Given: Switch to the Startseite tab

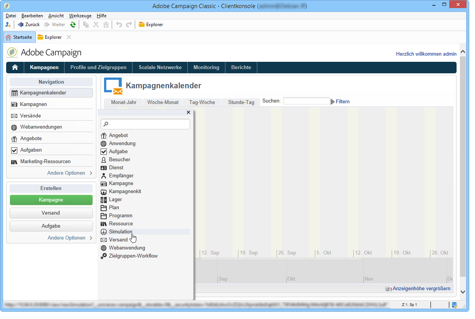Looking at the screenshot, I should click(x=20, y=37).
